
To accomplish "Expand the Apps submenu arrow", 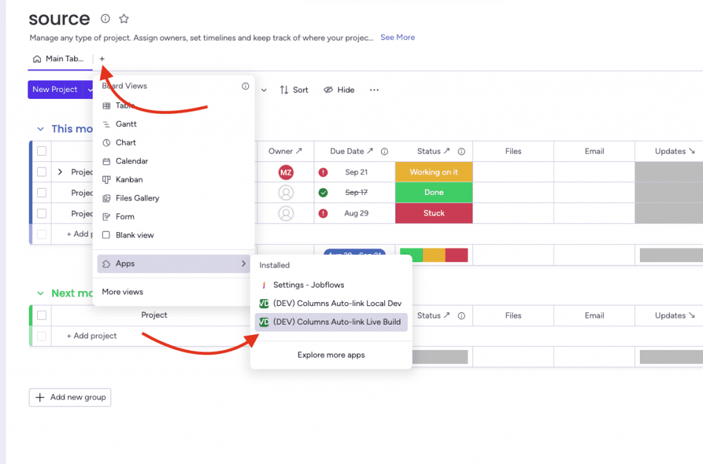I will click(244, 264).
